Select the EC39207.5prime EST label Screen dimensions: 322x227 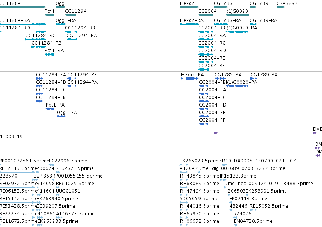tap(56, 206)
